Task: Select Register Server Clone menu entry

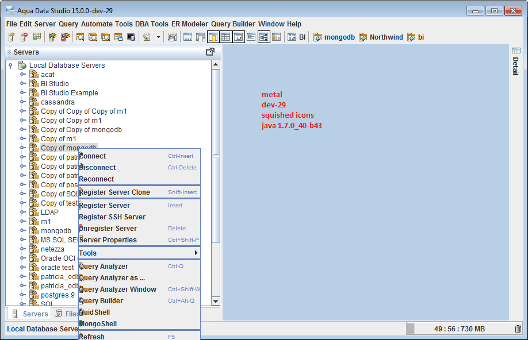Action: 139,192
